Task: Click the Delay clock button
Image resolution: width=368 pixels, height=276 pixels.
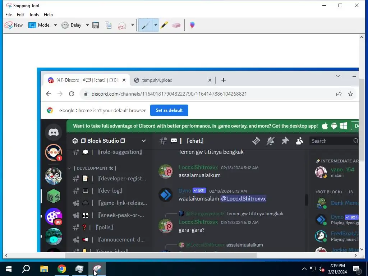Action: click(72, 25)
